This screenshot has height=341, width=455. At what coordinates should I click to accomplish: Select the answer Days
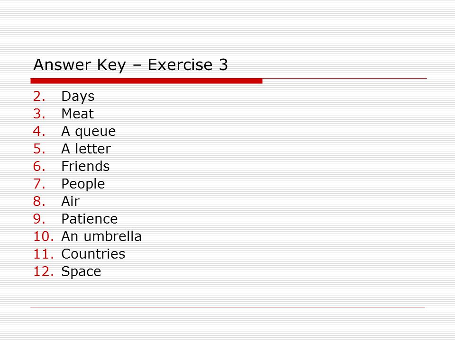tap(78, 97)
